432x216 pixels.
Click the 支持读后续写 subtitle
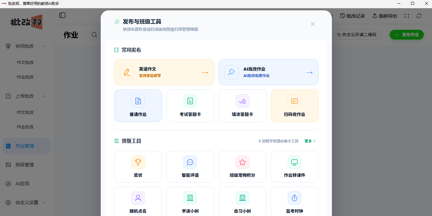(x=150, y=75)
